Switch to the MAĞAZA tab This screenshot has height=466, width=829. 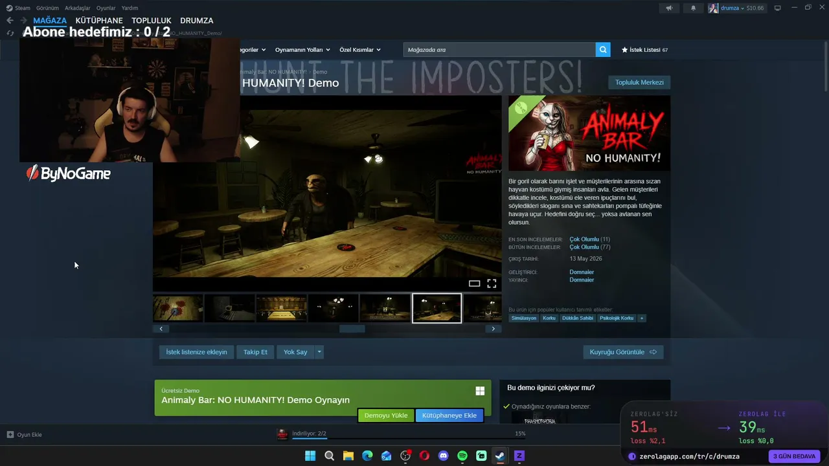tap(50, 21)
